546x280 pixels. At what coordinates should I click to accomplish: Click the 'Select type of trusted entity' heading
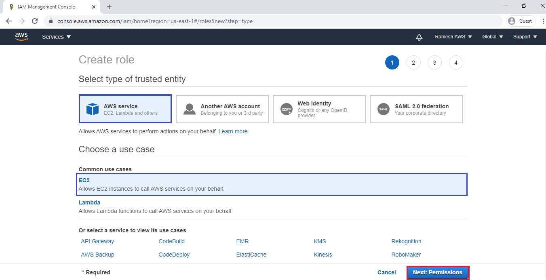pos(132,79)
